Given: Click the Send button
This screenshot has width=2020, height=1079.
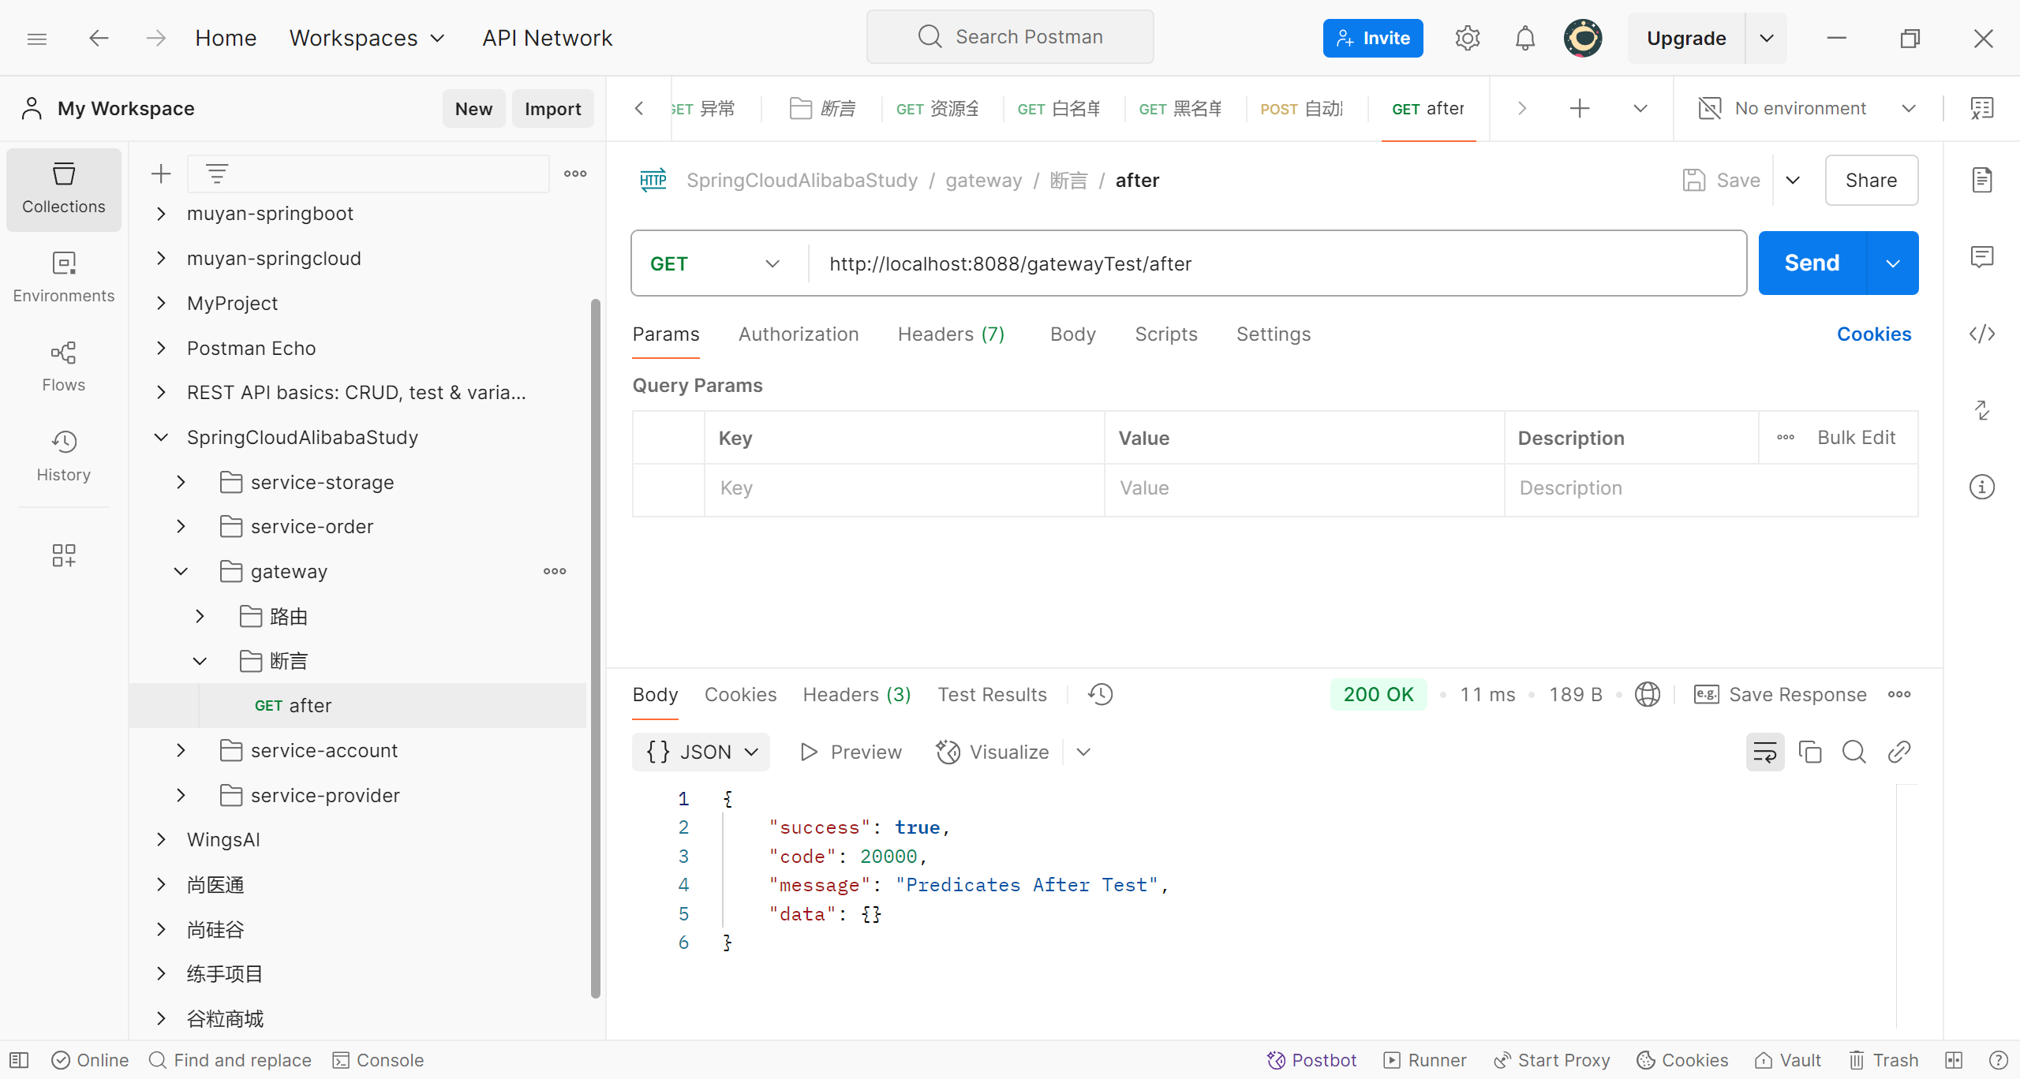Looking at the screenshot, I should (1812, 263).
